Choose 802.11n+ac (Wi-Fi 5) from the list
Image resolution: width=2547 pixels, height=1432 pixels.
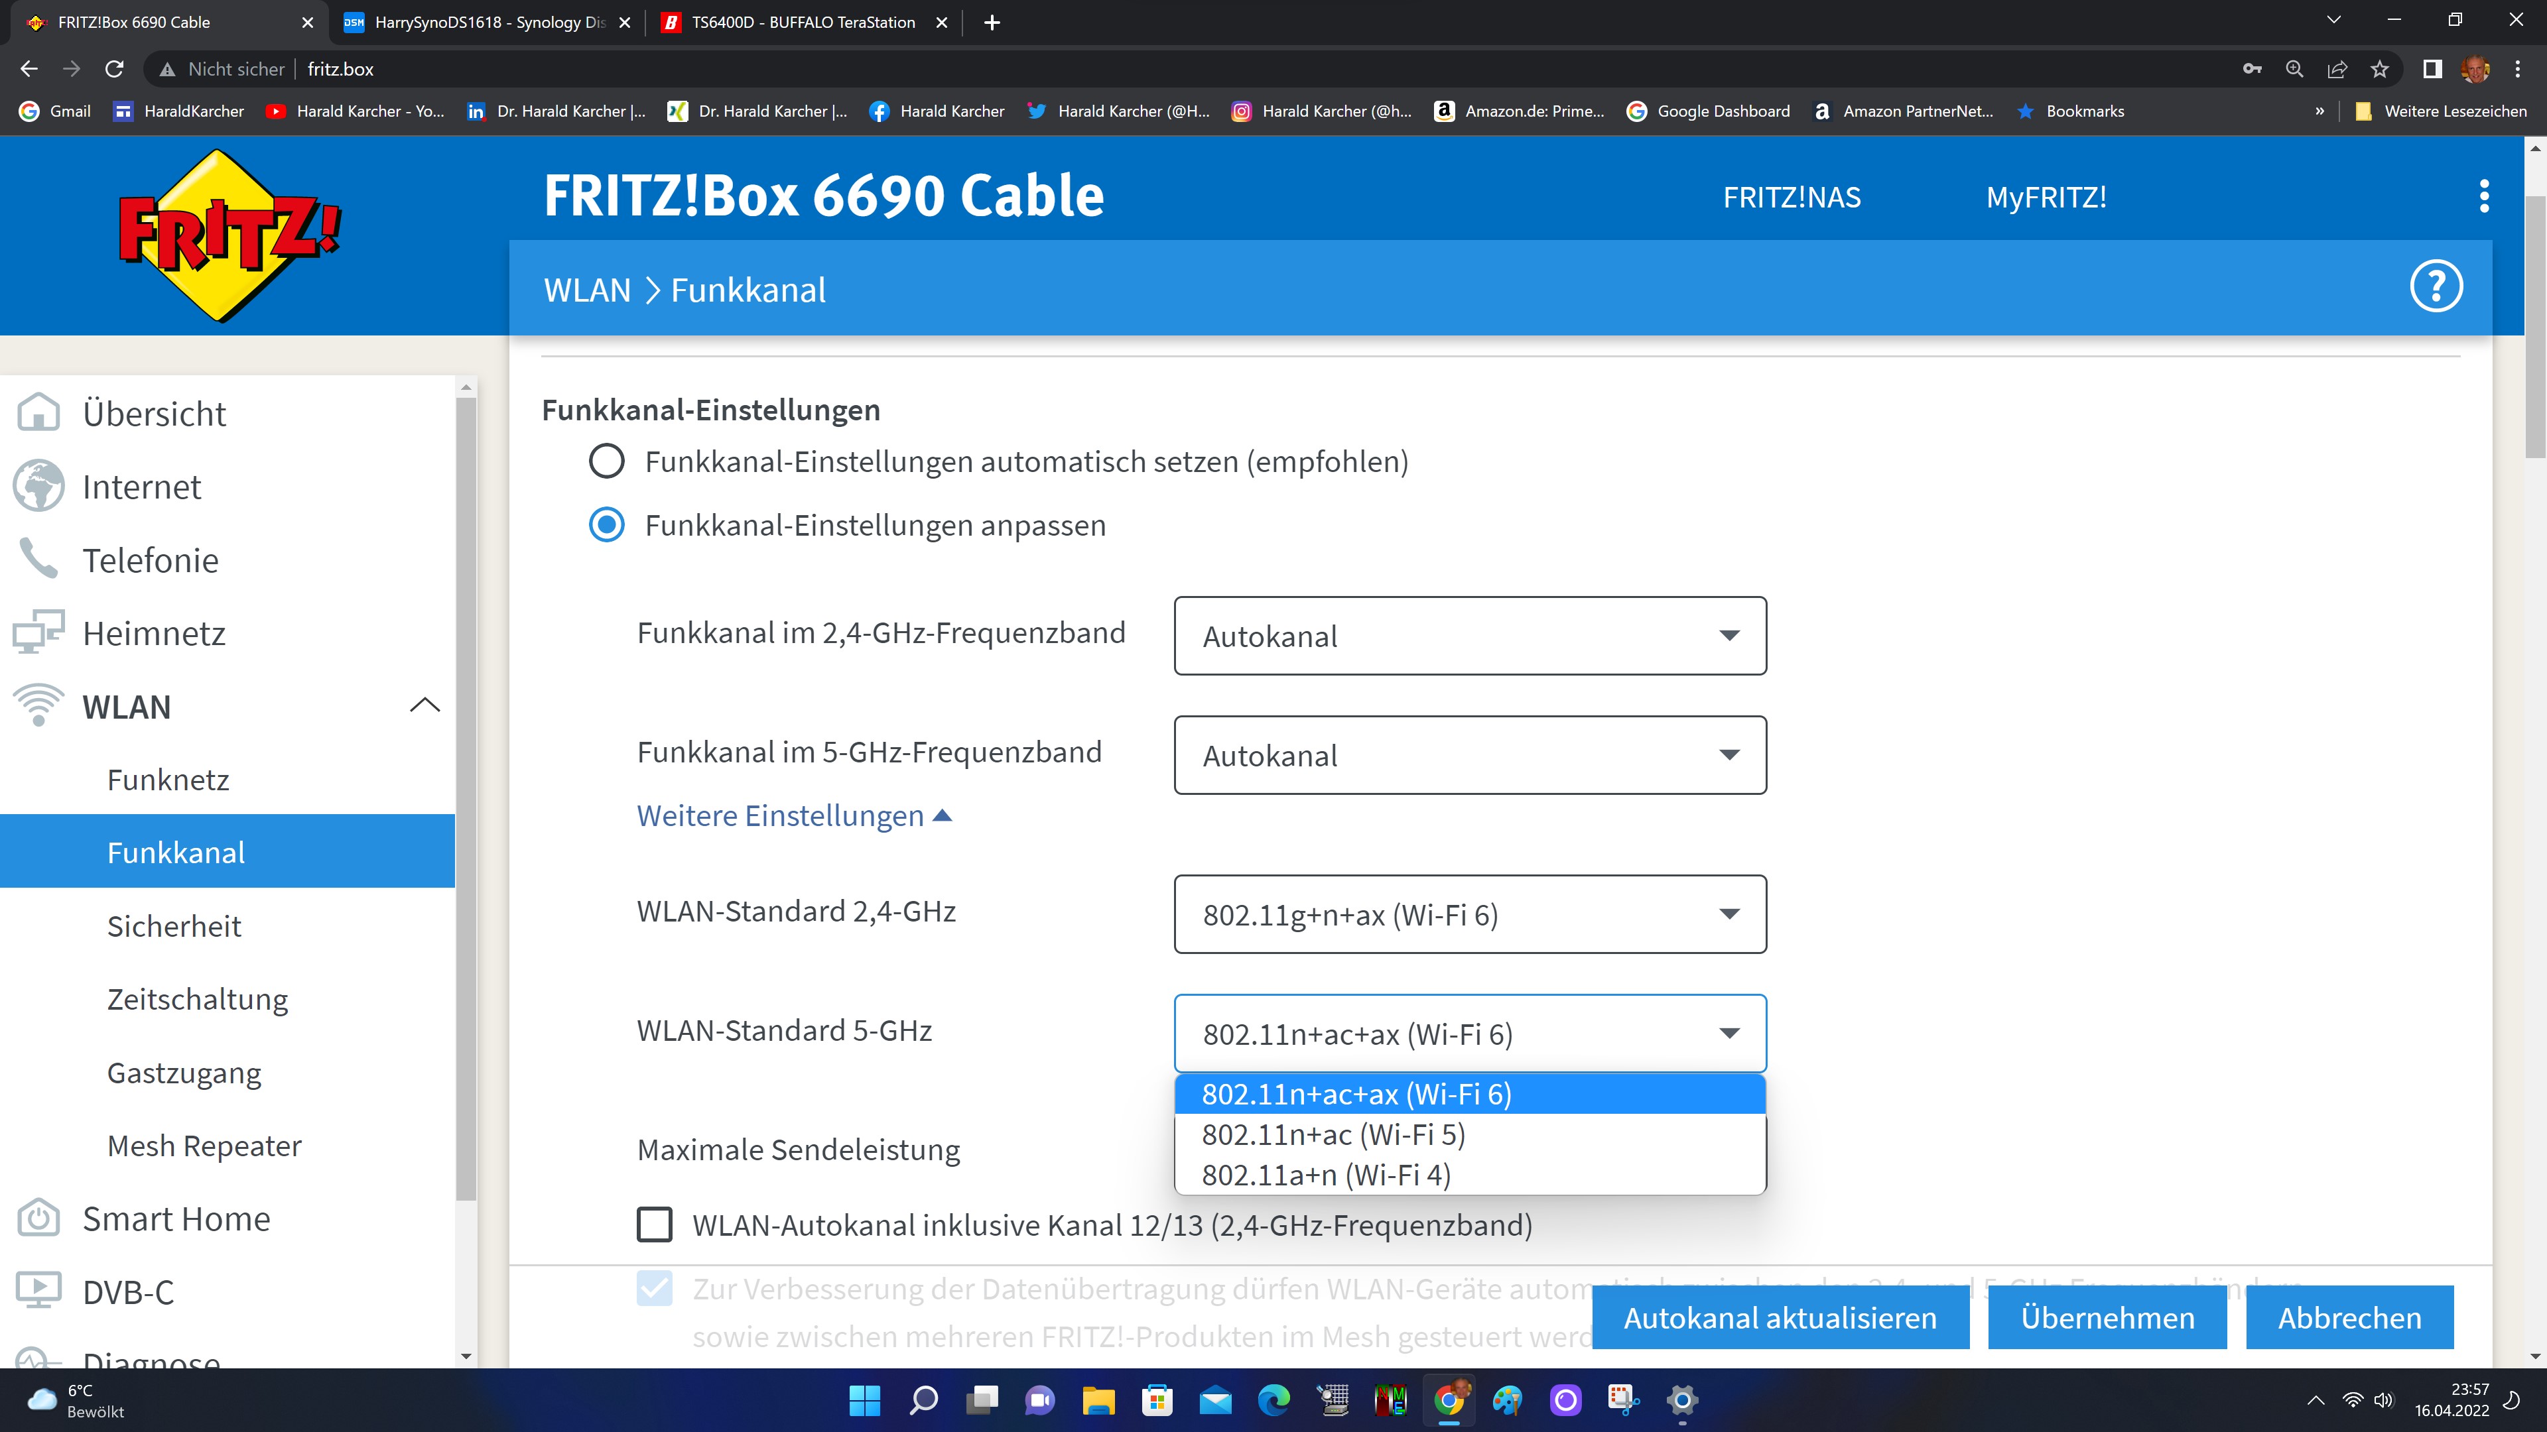tap(1333, 1136)
